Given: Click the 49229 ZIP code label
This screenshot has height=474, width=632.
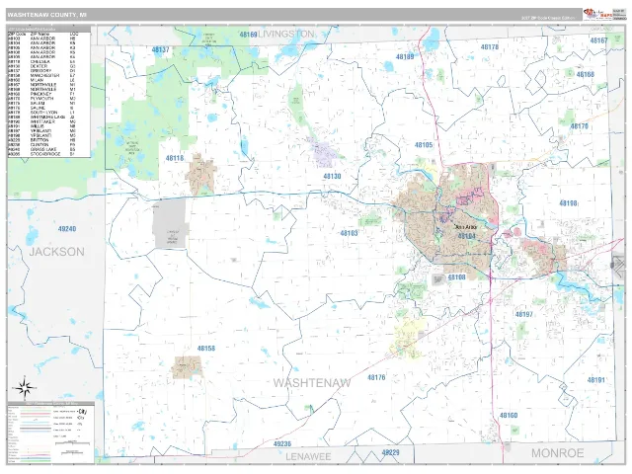Looking at the screenshot, I should coord(391,452).
